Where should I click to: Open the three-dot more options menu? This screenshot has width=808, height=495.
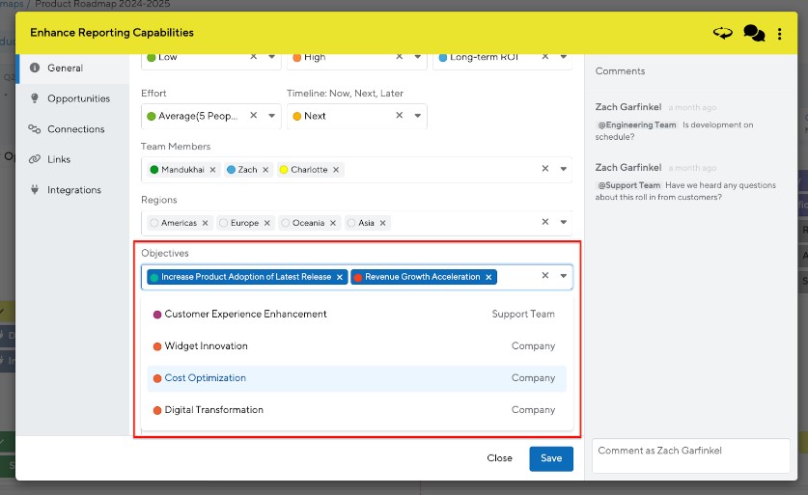780,33
